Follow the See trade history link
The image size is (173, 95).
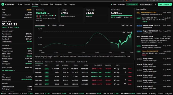pos(8,70)
